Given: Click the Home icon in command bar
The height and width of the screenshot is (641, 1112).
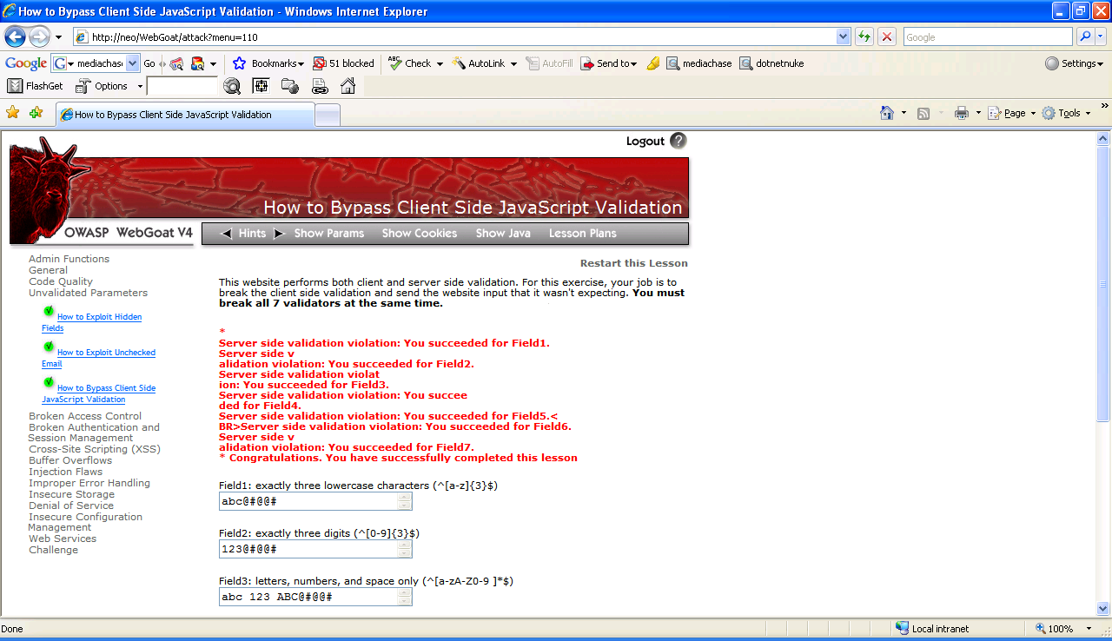Looking at the screenshot, I should tap(886, 113).
